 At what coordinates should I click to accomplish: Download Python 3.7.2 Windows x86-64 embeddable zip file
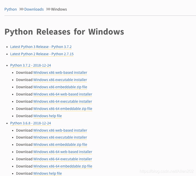coord(63,109)
